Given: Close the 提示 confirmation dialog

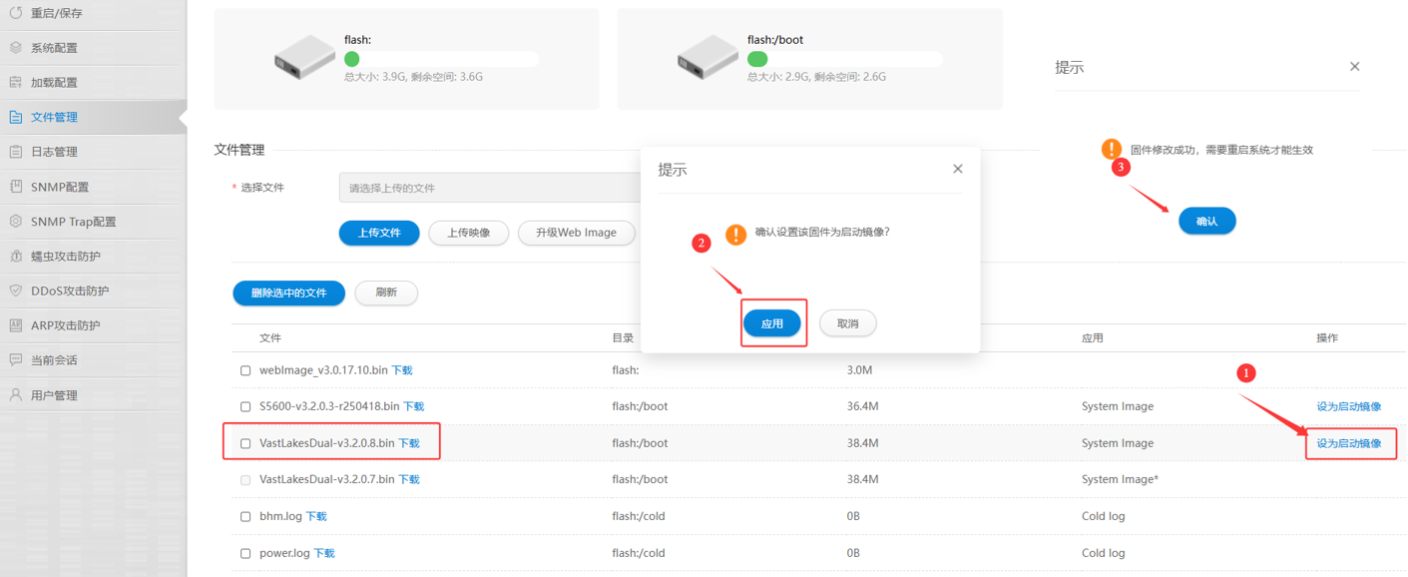Looking at the screenshot, I should point(957,169).
